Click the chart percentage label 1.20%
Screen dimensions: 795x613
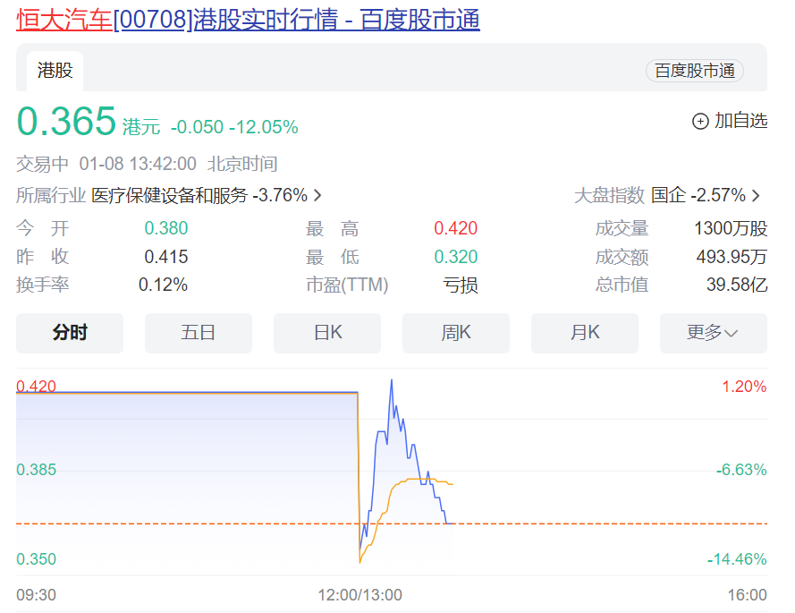(x=744, y=387)
